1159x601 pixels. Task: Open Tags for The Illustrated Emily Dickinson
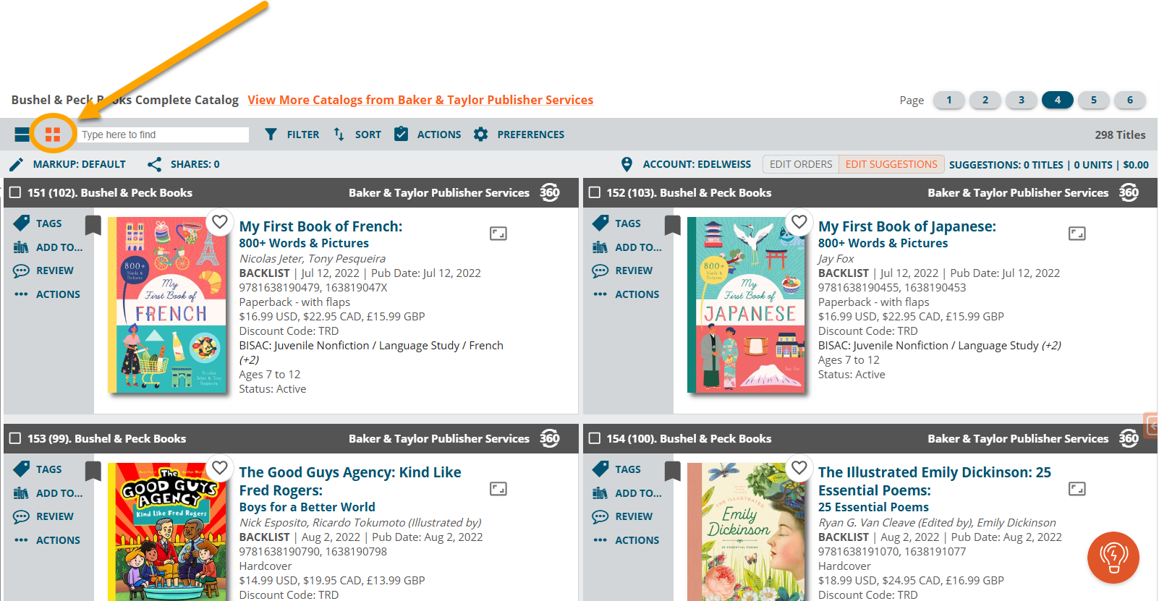tap(616, 469)
